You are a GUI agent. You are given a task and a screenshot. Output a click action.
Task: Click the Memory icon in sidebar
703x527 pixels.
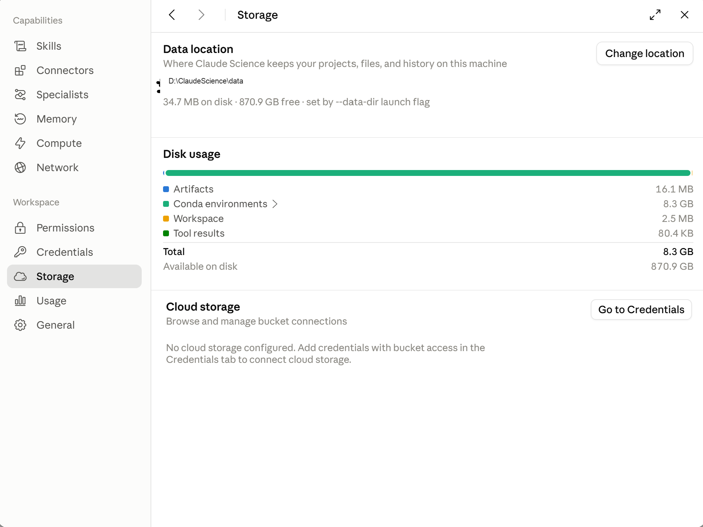(20, 119)
